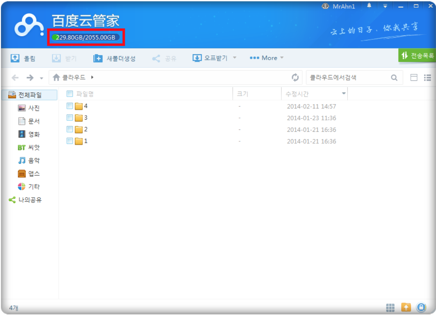Create a new folder with 새폴더생성

pos(114,58)
